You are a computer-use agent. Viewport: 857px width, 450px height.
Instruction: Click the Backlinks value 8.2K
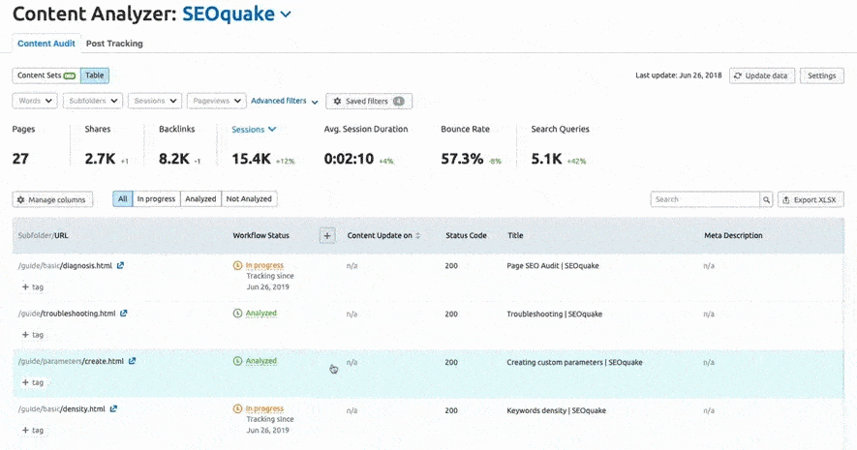coord(173,159)
